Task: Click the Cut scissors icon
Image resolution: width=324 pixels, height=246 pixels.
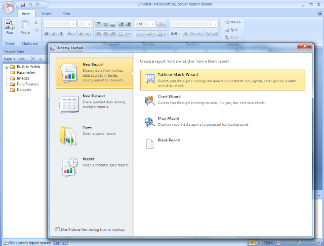Action: pos(36,22)
